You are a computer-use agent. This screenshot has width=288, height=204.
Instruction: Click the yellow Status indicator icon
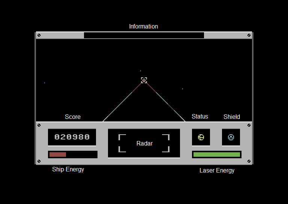201,137
